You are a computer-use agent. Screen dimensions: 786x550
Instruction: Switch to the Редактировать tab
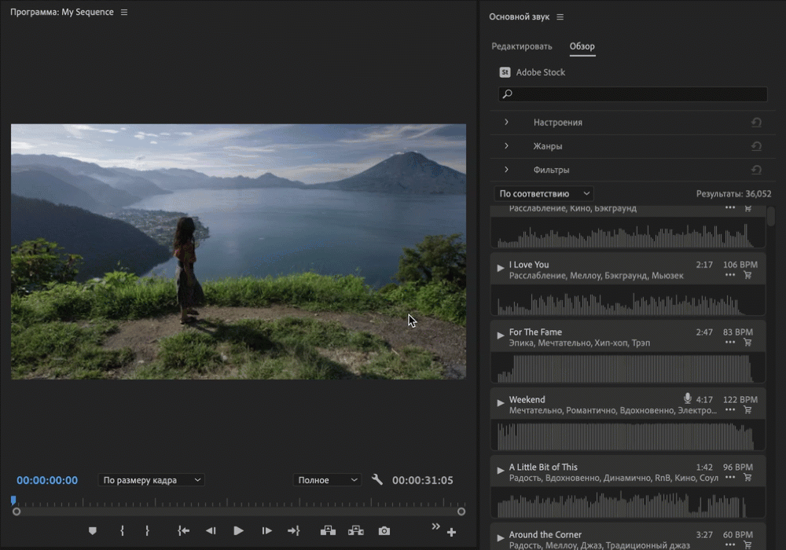(522, 46)
